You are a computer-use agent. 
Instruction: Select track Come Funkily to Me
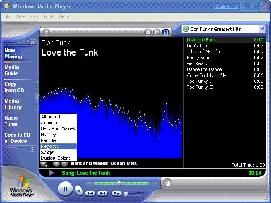click(x=225, y=75)
